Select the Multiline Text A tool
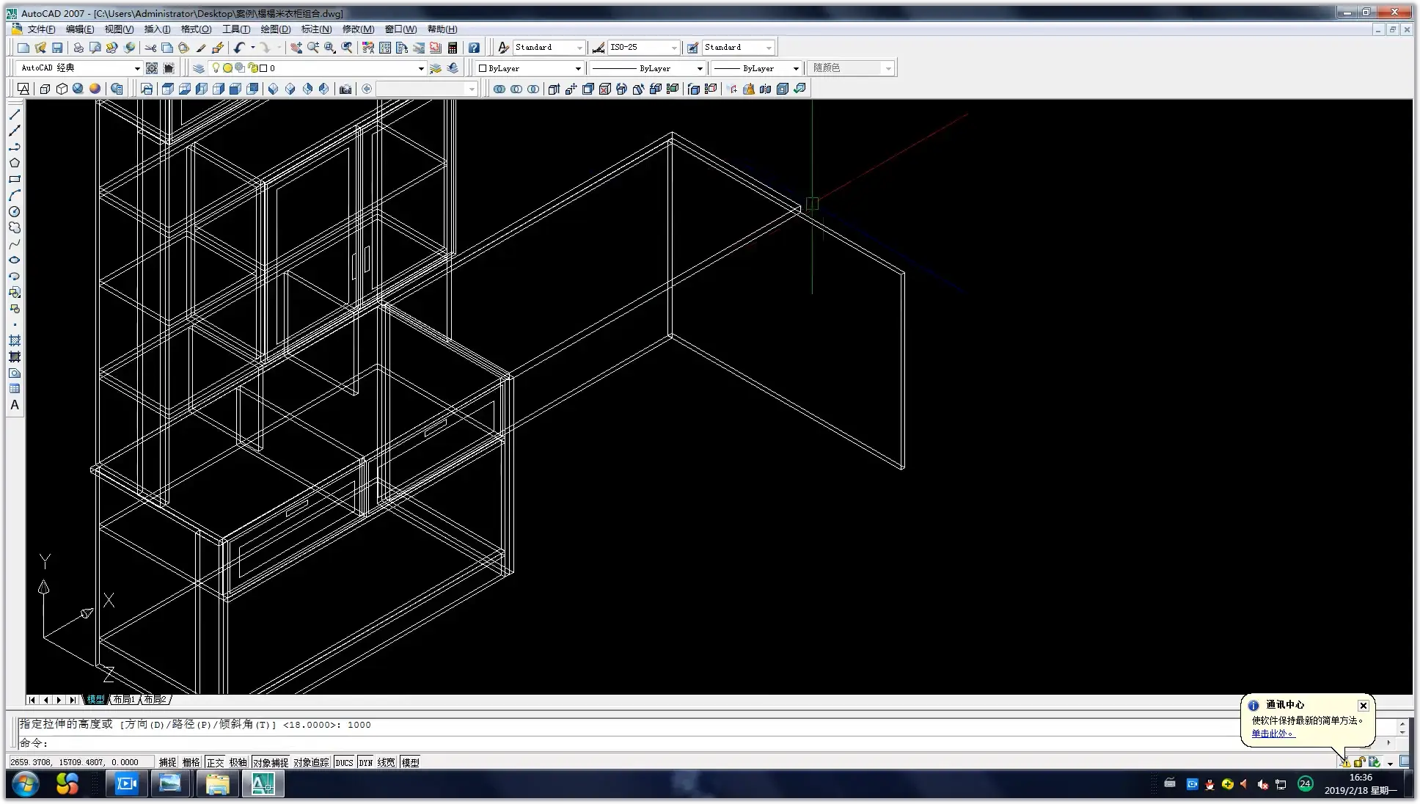This screenshot has height=804, width=1420. click(14, 405)
